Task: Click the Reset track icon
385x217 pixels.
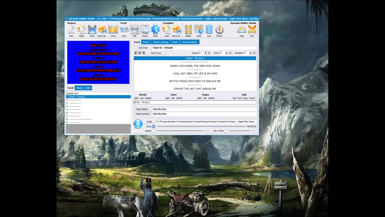Action: pos(145,30)
